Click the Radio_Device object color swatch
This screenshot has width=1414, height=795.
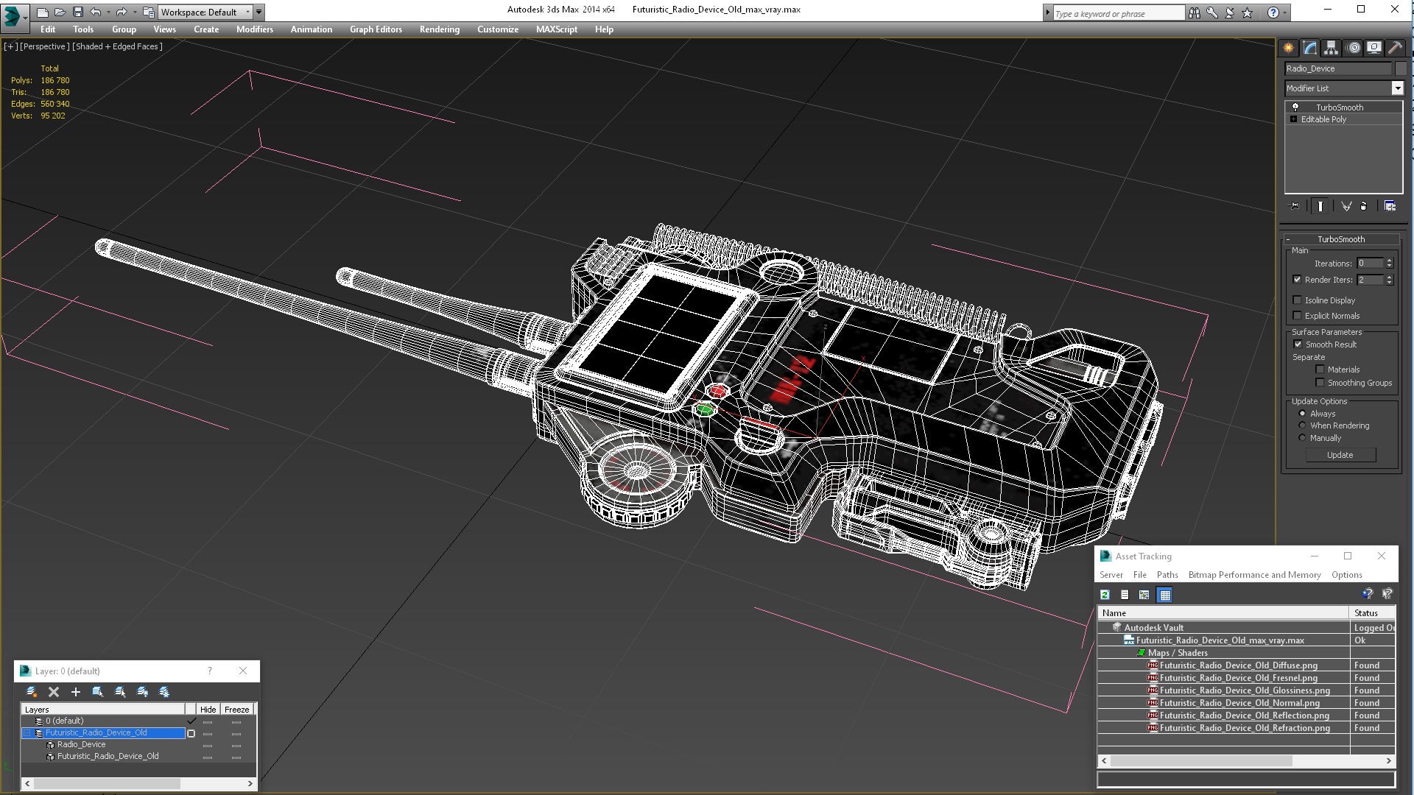1401,68
